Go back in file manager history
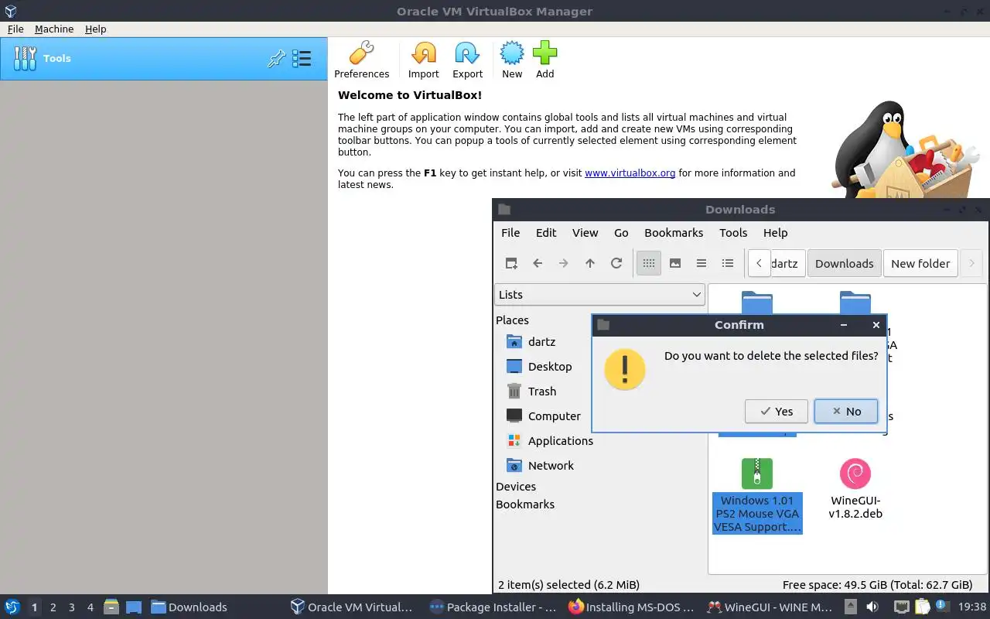 [x=538, y=263]
